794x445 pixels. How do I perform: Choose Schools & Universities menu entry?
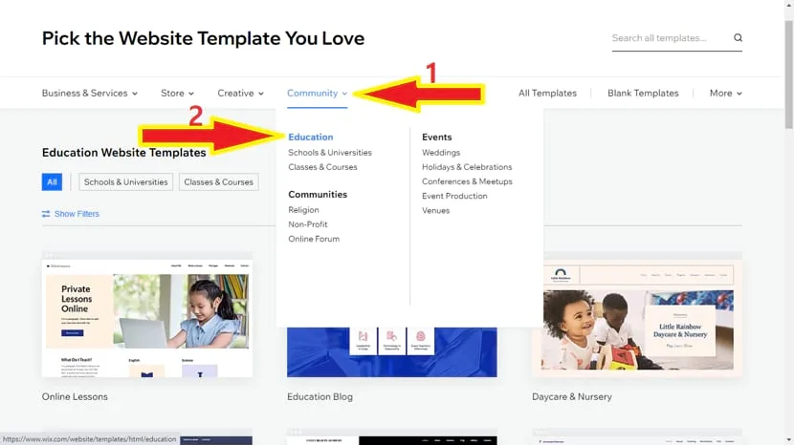330,152
